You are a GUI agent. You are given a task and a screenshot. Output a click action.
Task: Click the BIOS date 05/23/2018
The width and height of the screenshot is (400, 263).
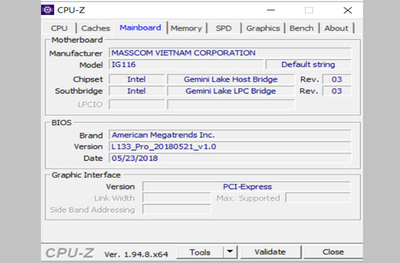pyautogui.click(x=230, y=158)
